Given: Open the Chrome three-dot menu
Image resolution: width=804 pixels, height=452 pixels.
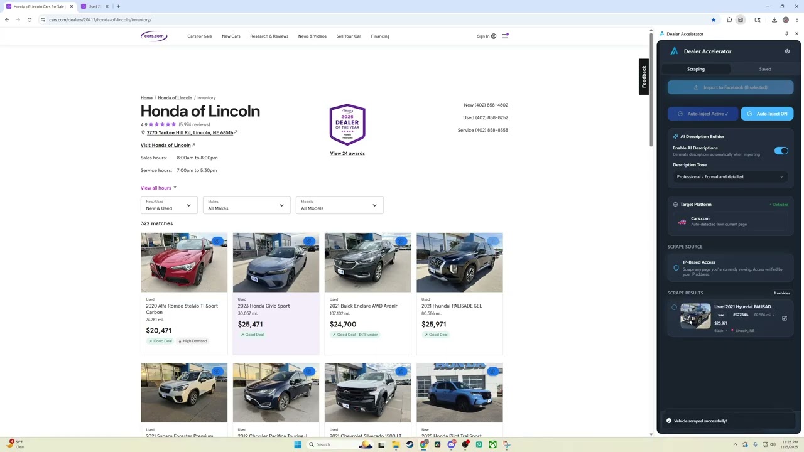Looking at the screenshot, I should [796, 19].
